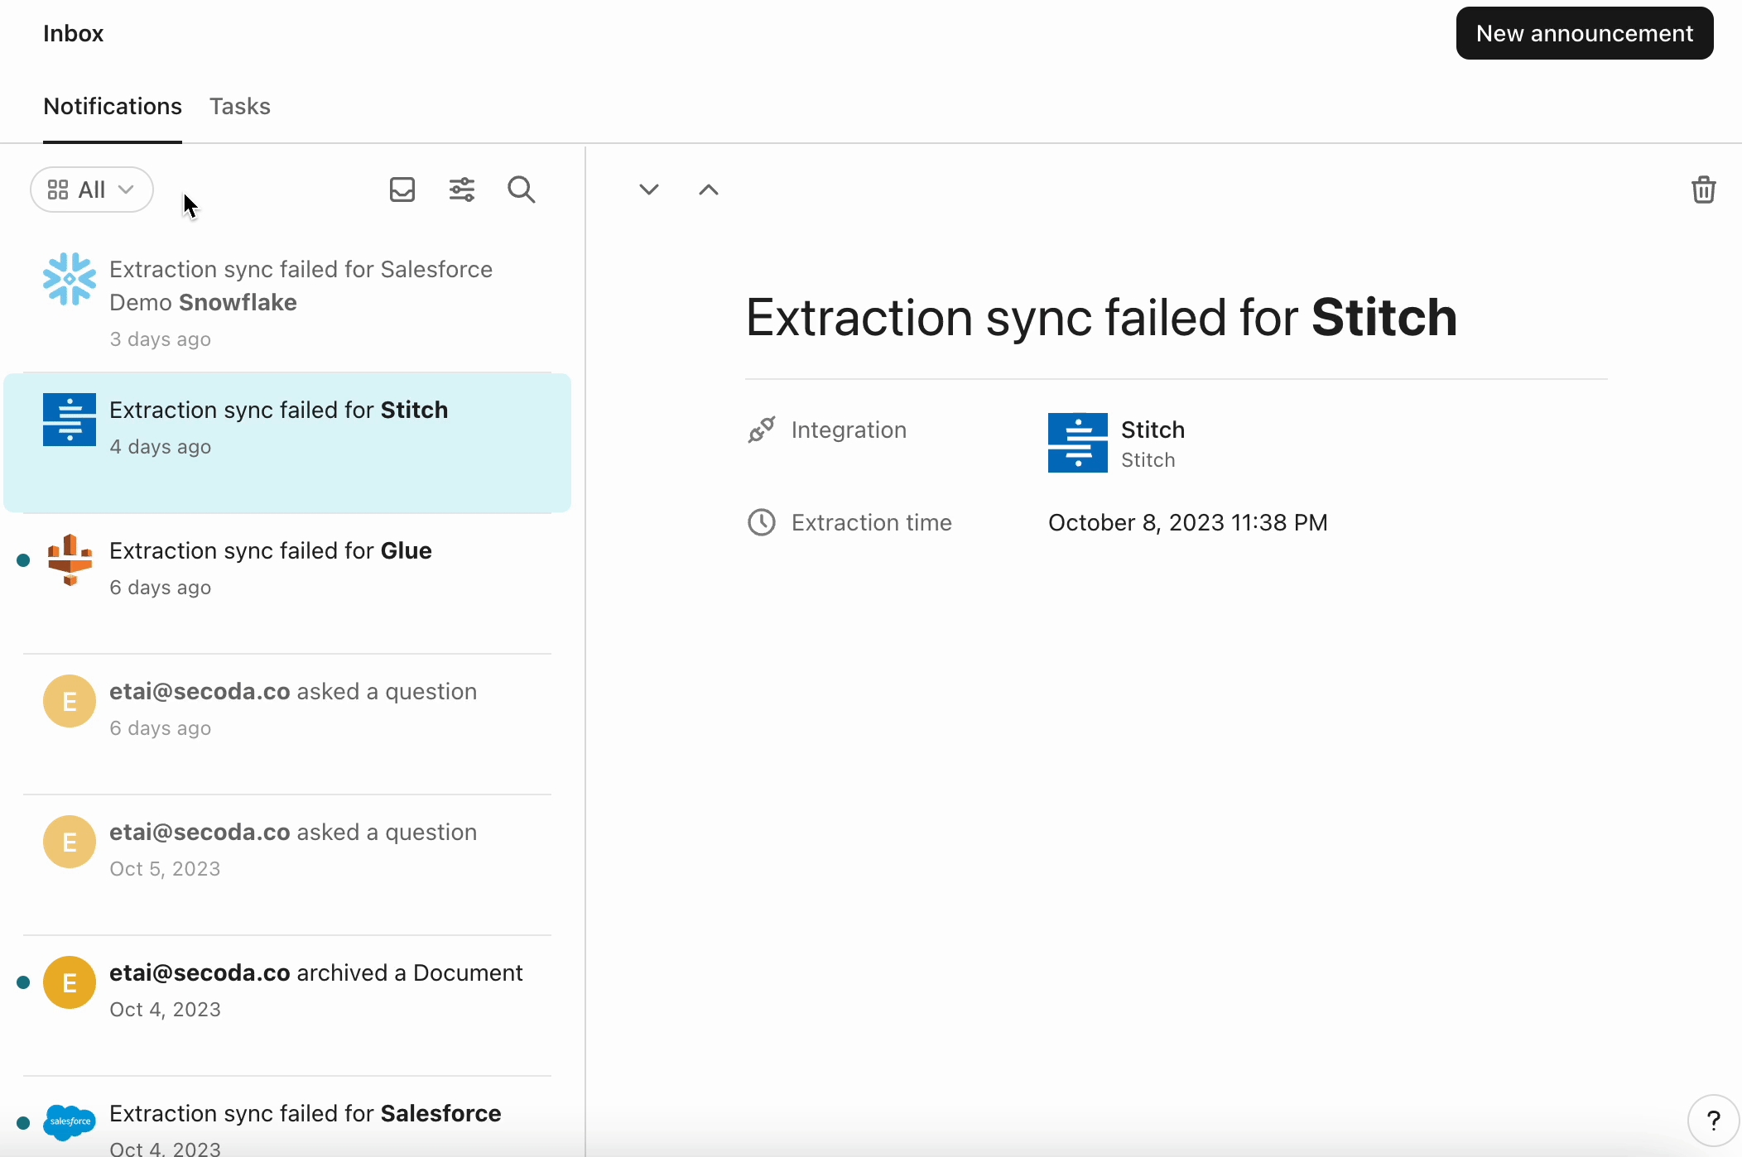This screenshot has height=1157, width=1742.
Task: Click the mark-all-as-read inbox icon
Action: tap(402, 190)
